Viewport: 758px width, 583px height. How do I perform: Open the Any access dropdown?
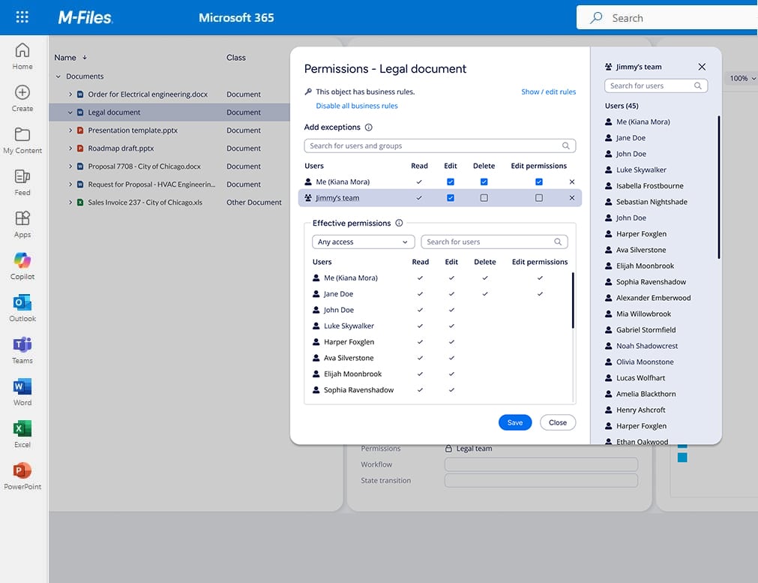click(x=363, y=242)
